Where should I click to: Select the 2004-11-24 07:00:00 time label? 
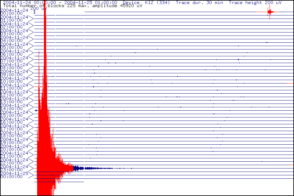(x=14, y=59)
